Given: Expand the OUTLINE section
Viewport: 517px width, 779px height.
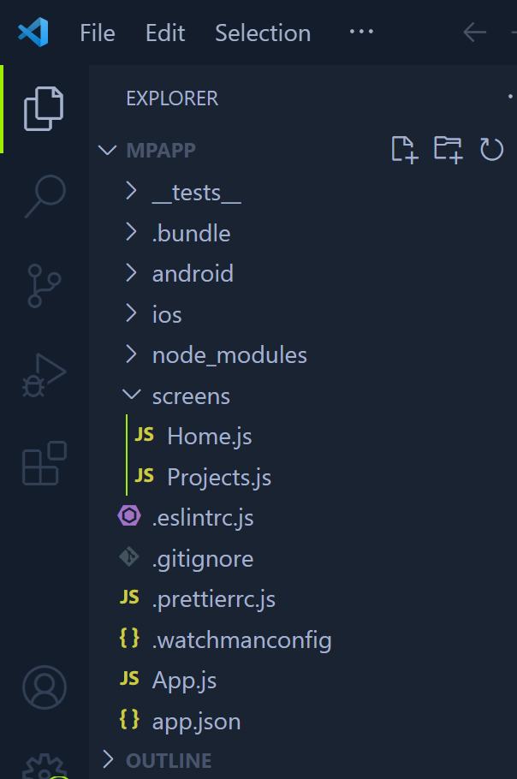Looking at the screenshot, I should 168,760.
